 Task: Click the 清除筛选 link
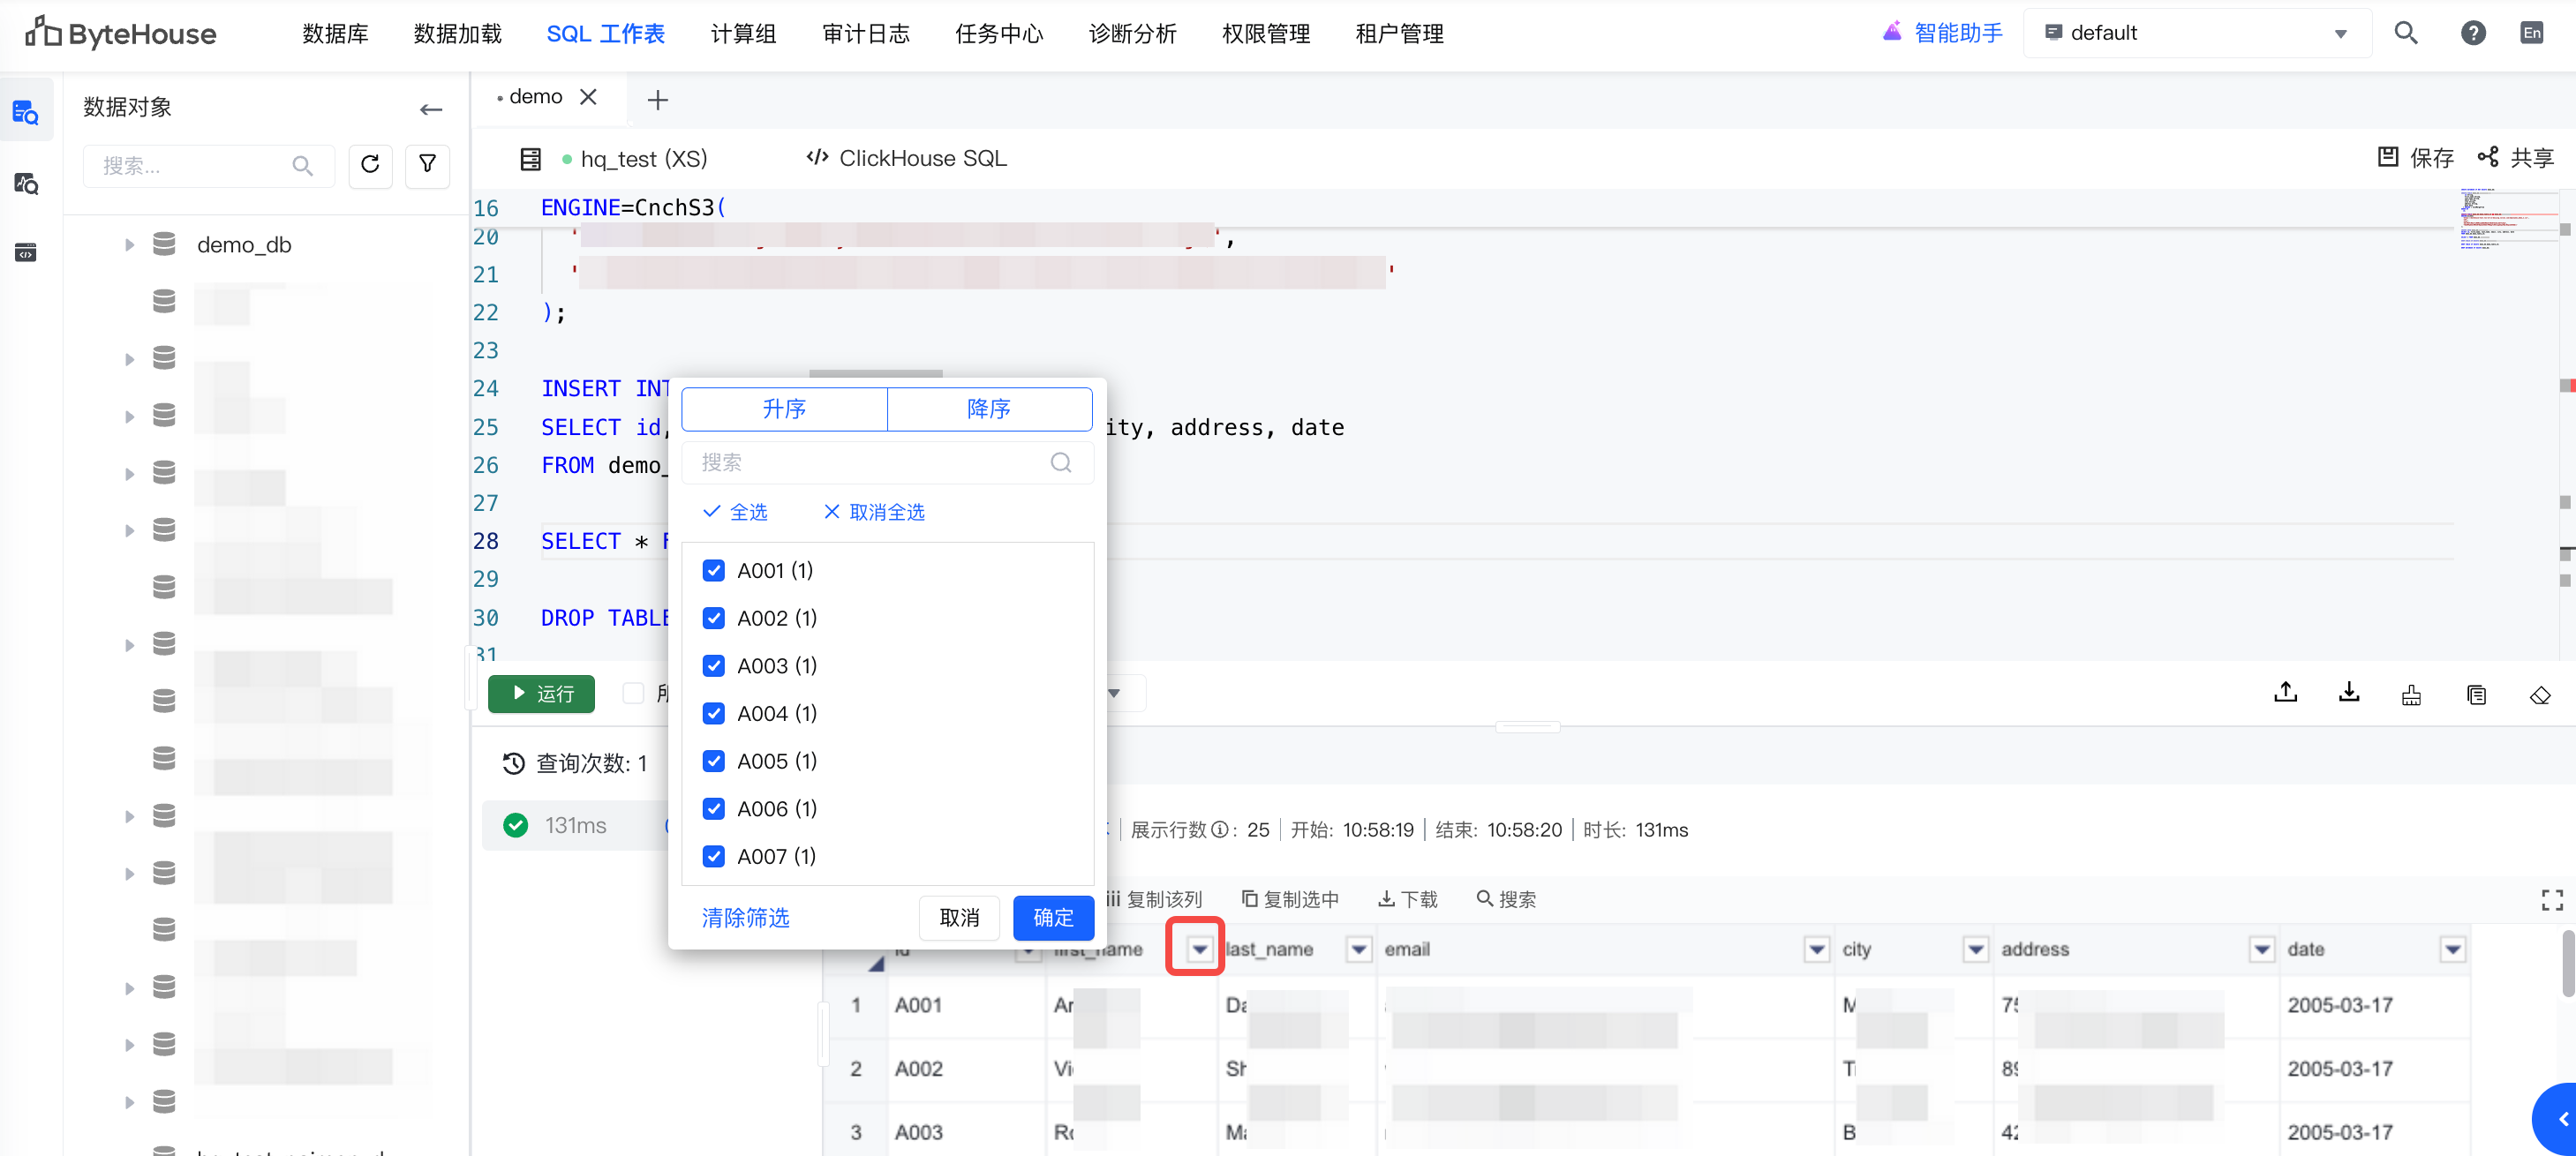coord(745,917)
